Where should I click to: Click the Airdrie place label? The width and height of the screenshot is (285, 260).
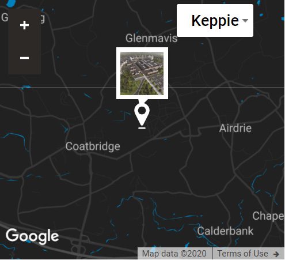(235, 128)
